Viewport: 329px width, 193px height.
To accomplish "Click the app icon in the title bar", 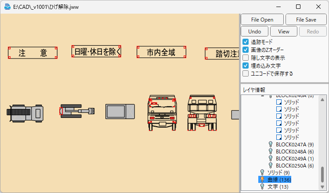I will [7, 7].
